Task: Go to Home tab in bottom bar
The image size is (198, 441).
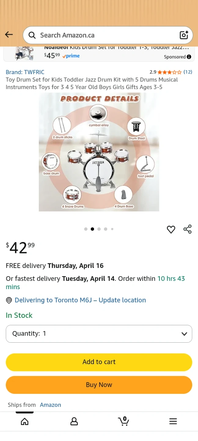Action: (25, 422)
